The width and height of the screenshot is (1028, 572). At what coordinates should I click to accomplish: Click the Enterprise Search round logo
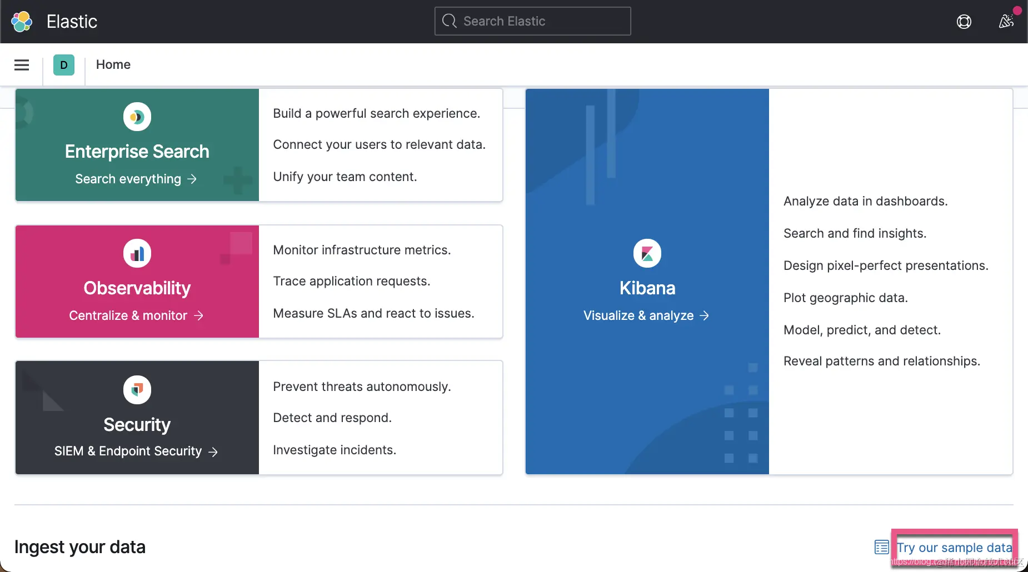[x=137, y=117]
